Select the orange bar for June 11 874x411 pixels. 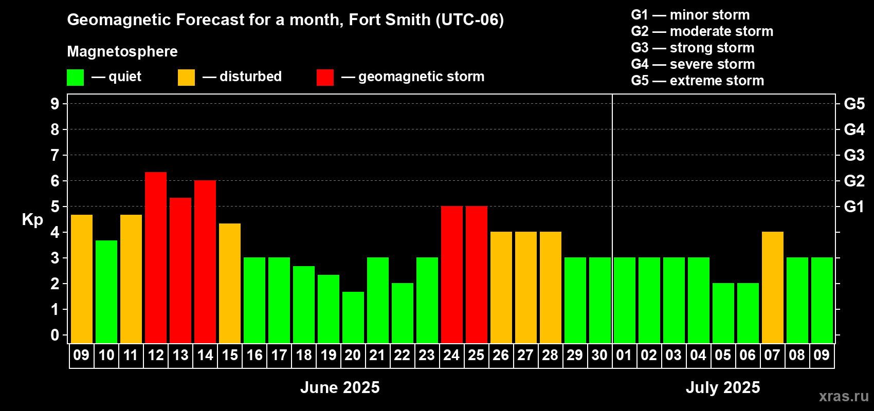click(131, 279)
